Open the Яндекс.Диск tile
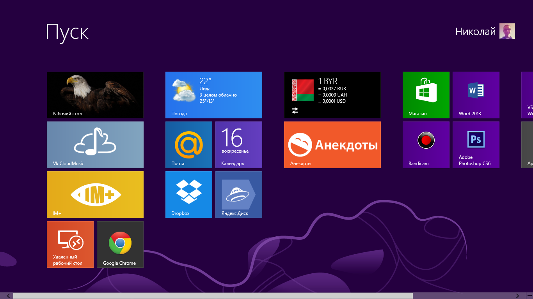 pyautogui.click(x=239, y=195)
